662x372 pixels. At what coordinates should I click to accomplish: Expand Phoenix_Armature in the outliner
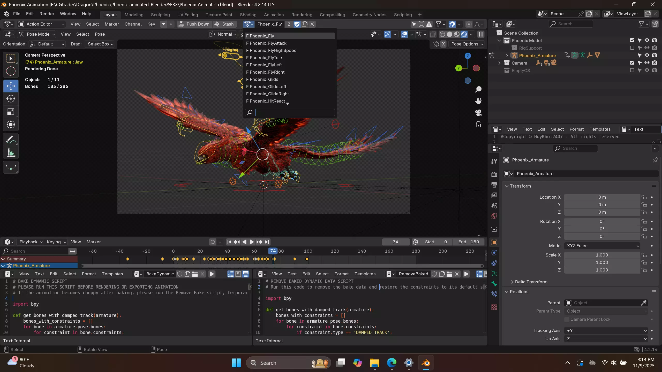(507, 56)
